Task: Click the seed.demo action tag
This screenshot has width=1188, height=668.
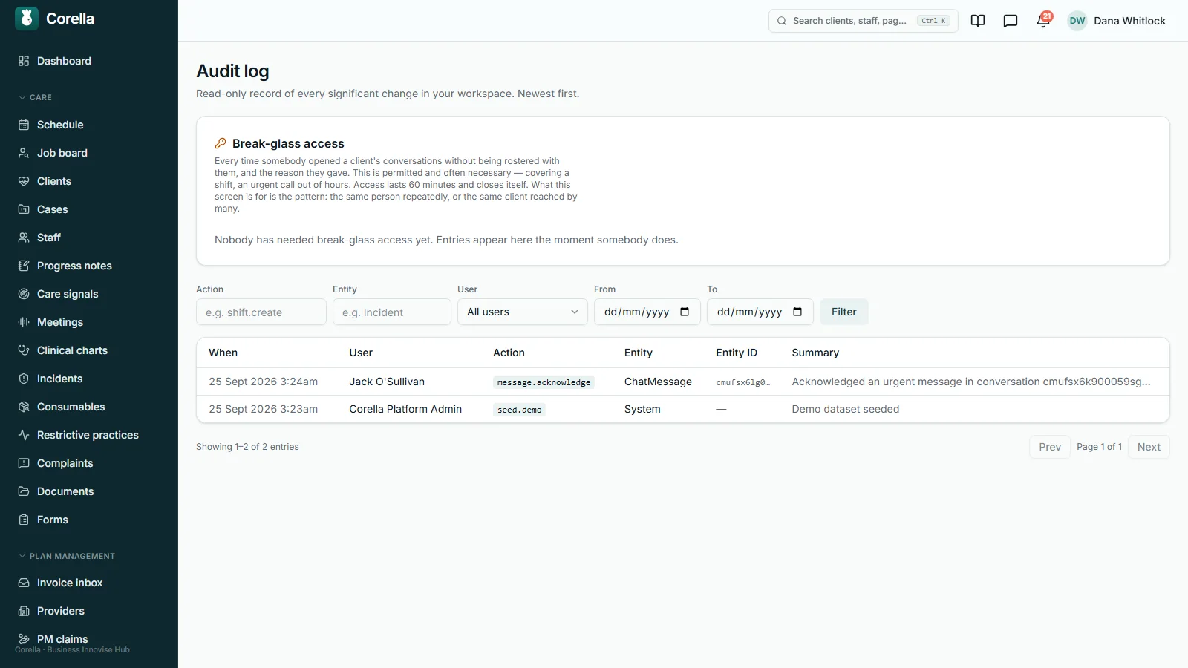Action: coord(519,410)
